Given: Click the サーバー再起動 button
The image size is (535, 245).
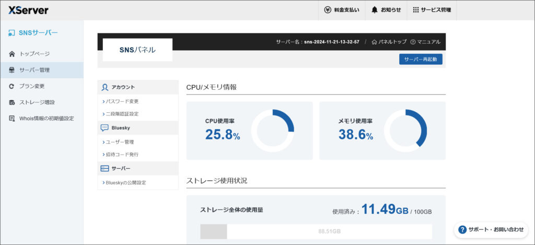Looking at the screenshot, I should point(421,59).
